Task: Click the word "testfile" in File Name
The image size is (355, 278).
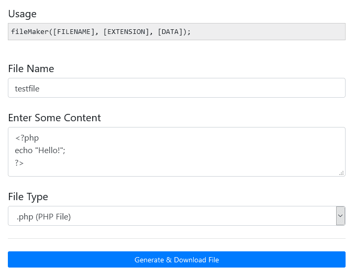Action: (27, 88)
